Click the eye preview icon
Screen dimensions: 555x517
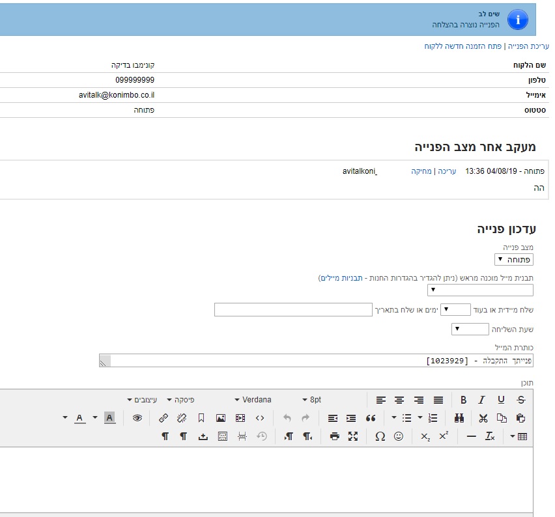coord(137,418)
